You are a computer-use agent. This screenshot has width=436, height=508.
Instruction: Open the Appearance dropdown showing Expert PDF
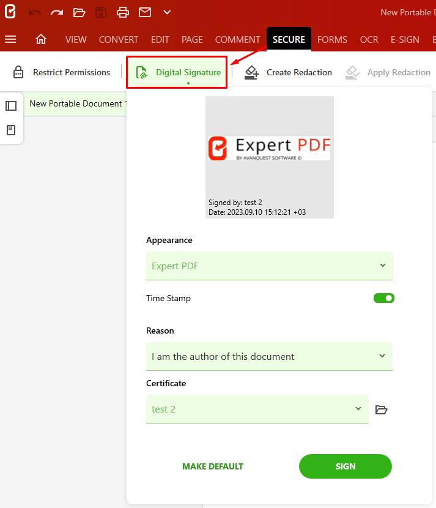270,266
